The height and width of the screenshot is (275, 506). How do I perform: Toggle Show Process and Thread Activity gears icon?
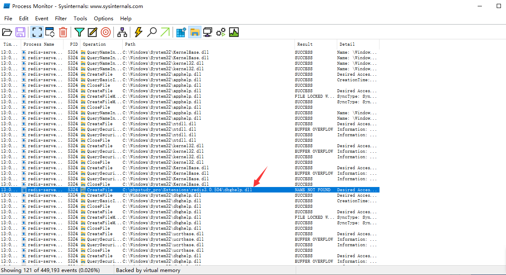(221, 32)
